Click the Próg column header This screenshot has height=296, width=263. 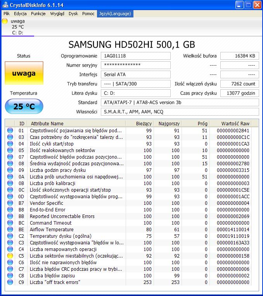[196, 123]
